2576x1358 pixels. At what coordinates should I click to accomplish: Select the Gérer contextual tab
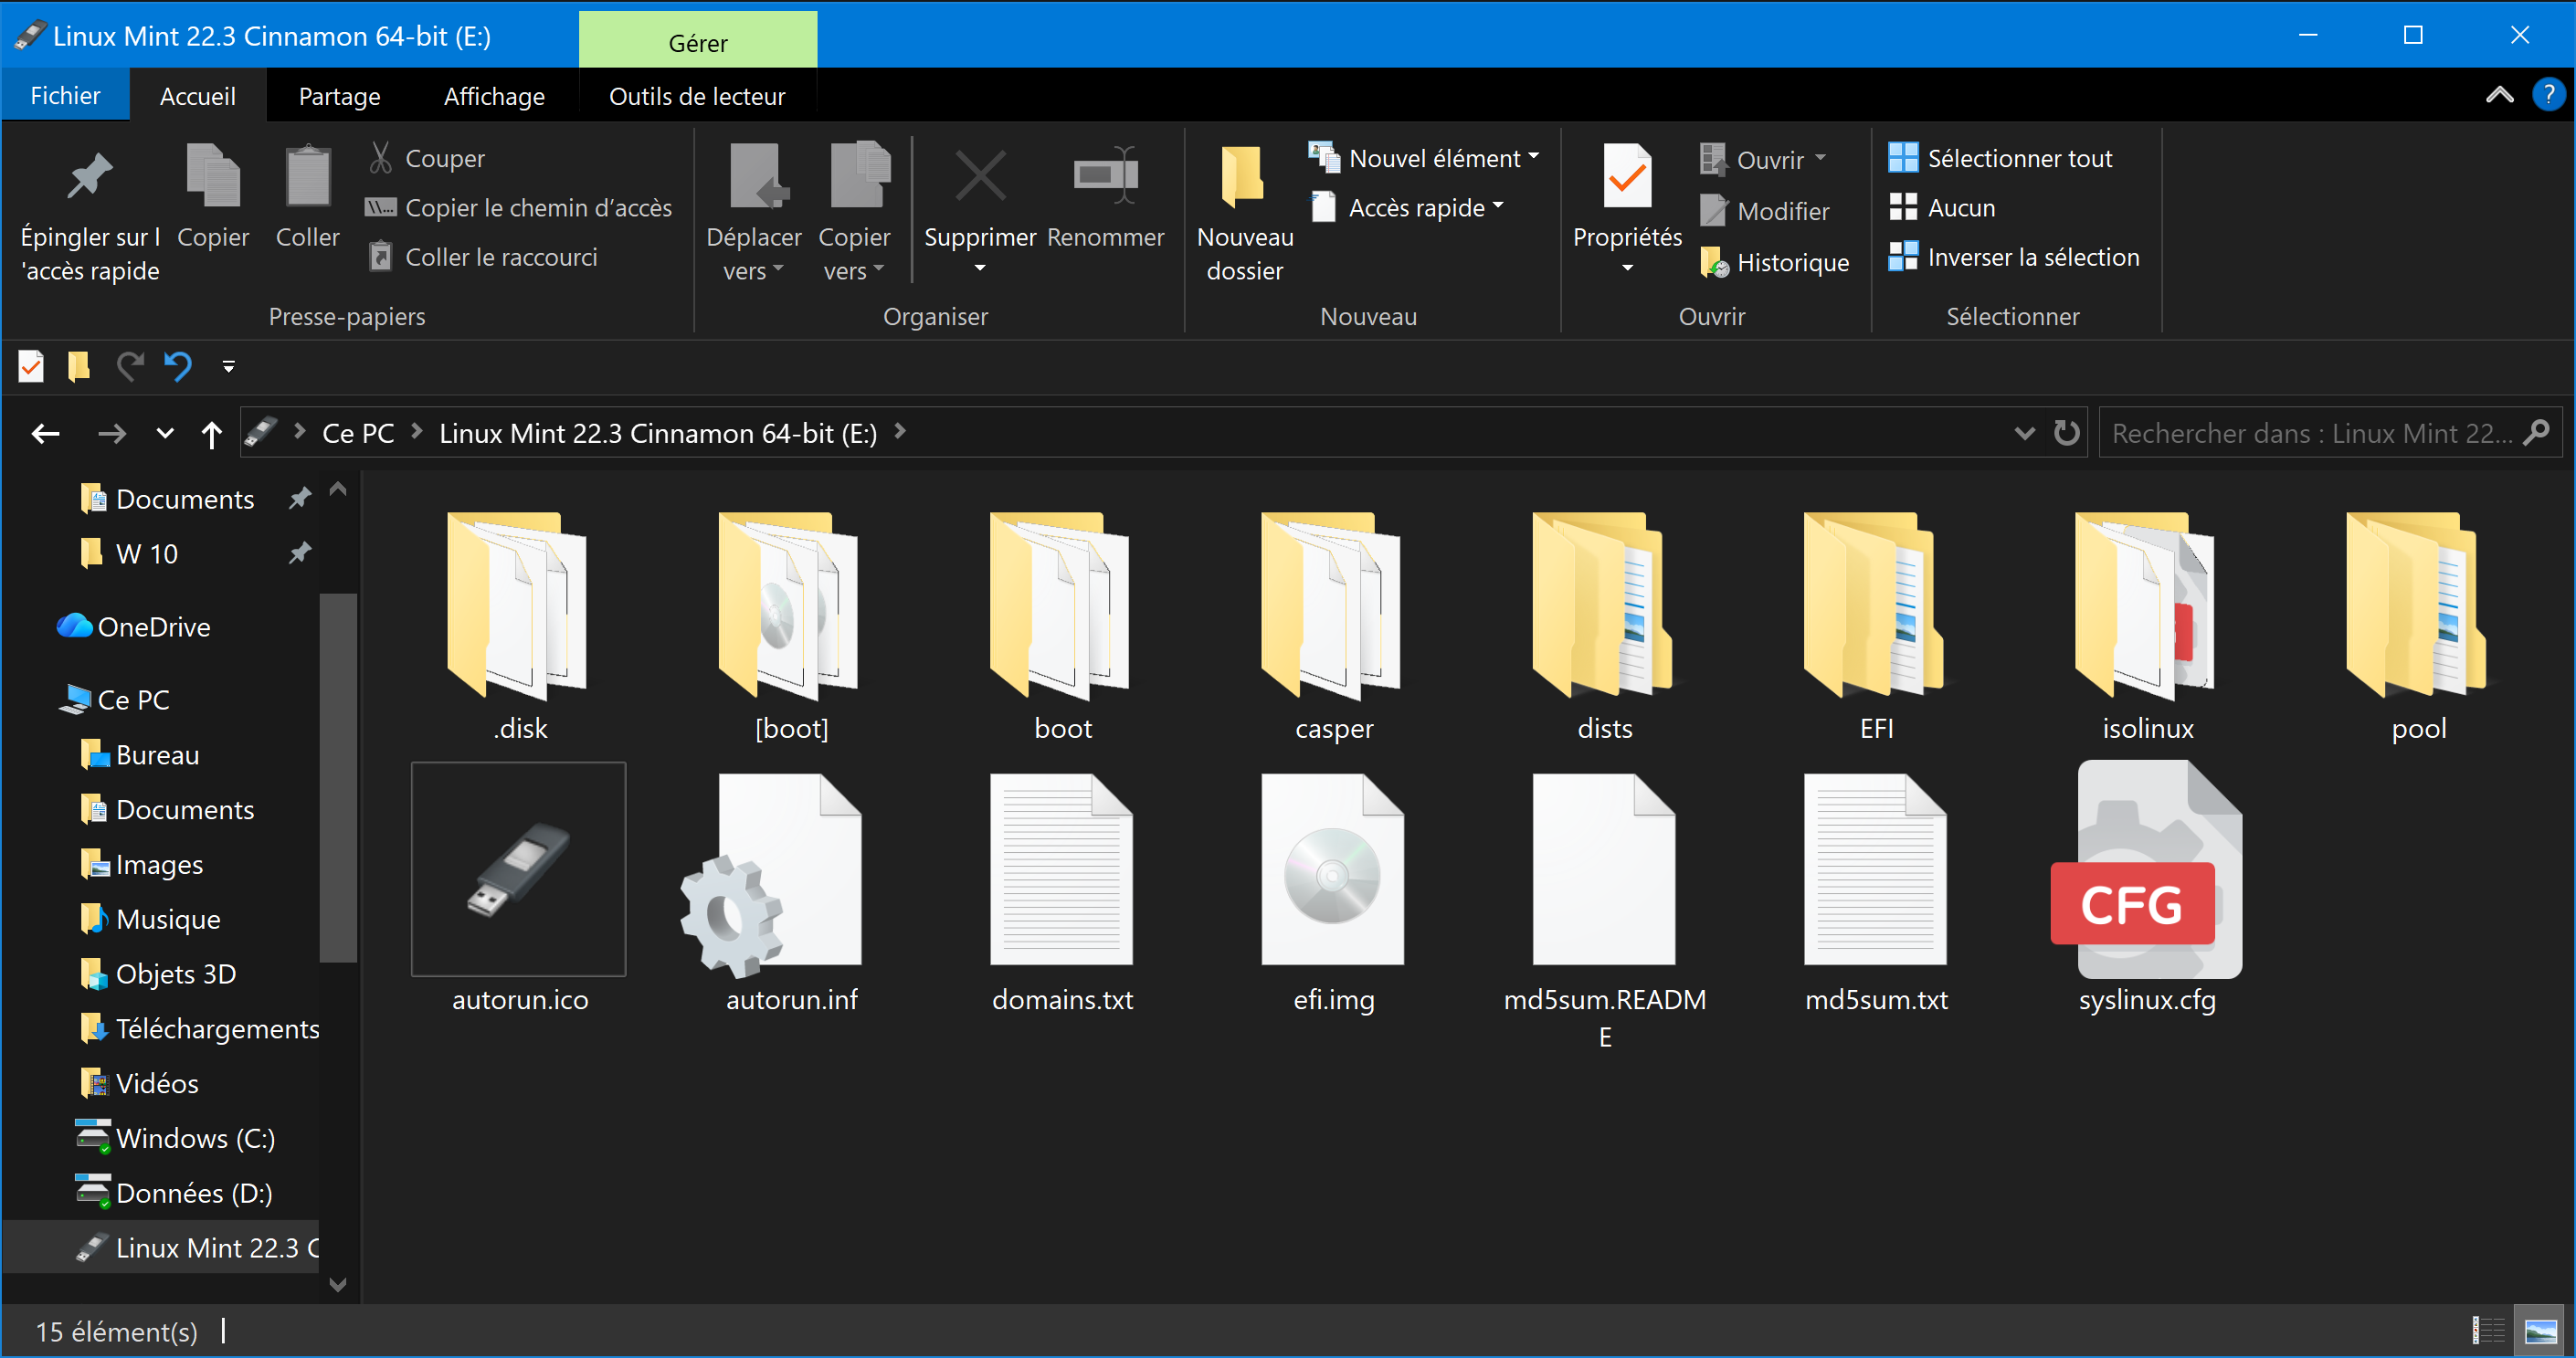coord(698,42)
